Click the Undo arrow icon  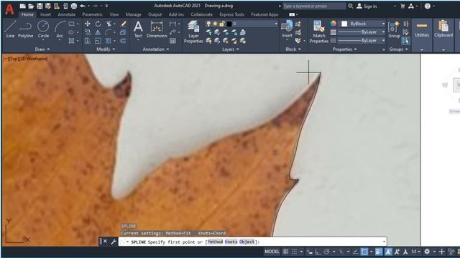[x=83, y=6]
